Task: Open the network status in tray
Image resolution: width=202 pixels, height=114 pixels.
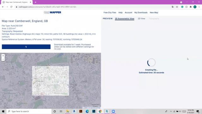Action: click(x=174, y=111)
